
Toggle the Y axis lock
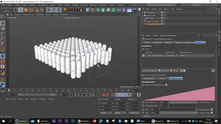(x=54, y=10)
